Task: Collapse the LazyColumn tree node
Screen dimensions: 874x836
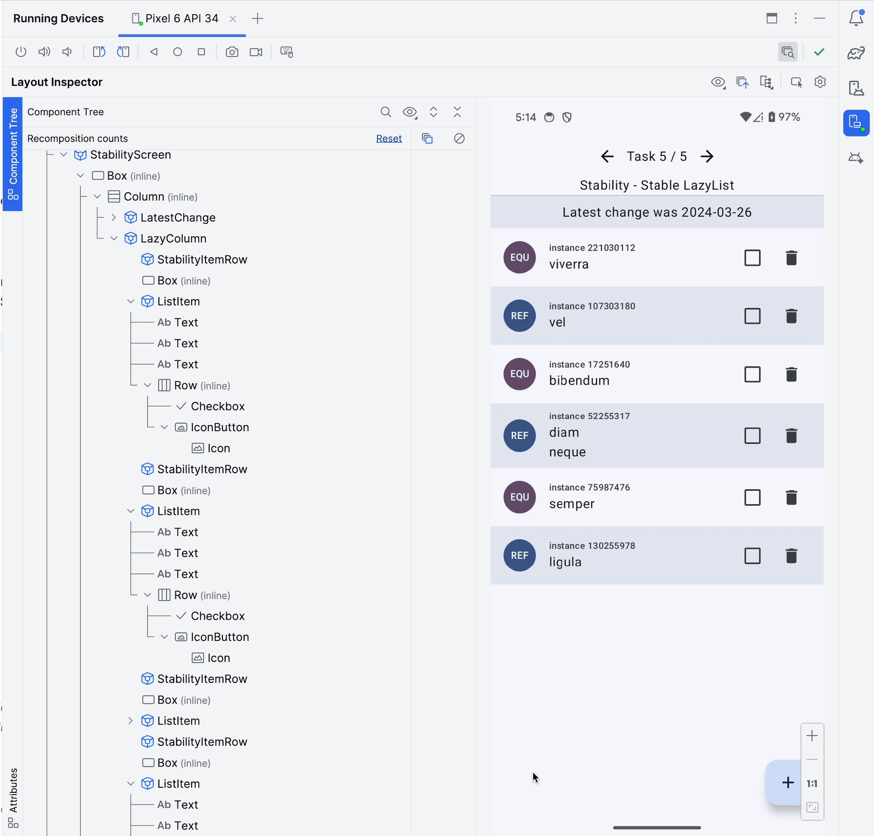Action: click(x=114, y=239)
